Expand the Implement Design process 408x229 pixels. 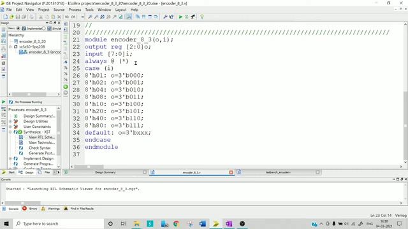[10, 158]
